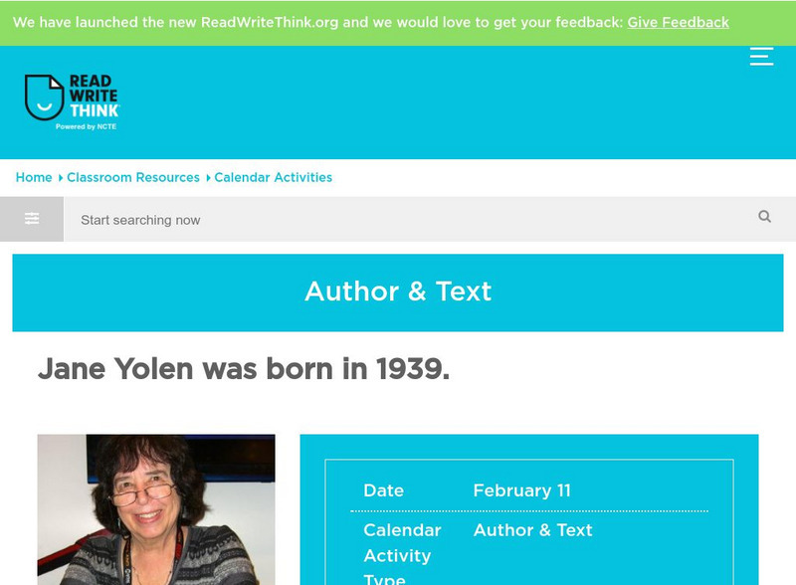The height and width of the screenshot is (585, 796).
Task: Click the magnifying glass search icon
Action: tap(764, 217)
